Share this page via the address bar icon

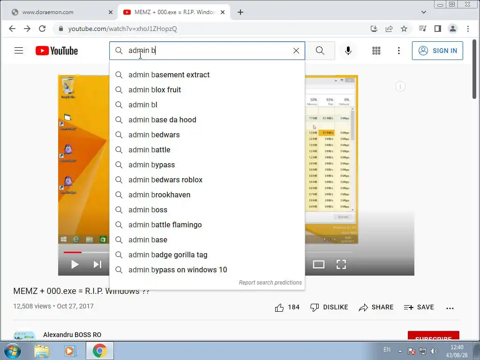coord(389,29)
